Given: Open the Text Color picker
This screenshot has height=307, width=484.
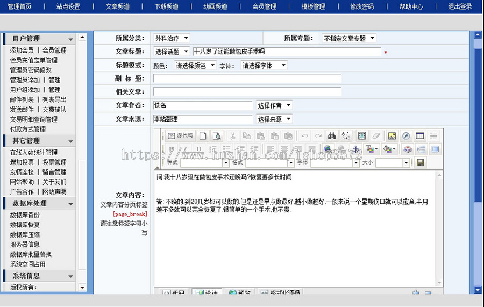Looking at the screenshot, I should (371, 149).
